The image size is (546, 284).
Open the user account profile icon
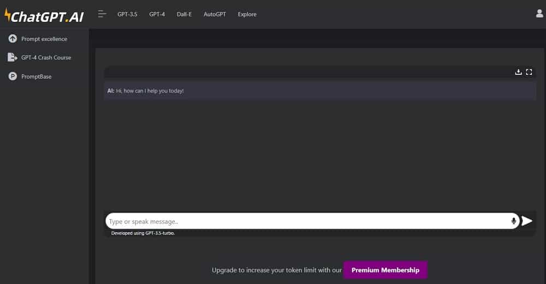click(x=539, y=14)
